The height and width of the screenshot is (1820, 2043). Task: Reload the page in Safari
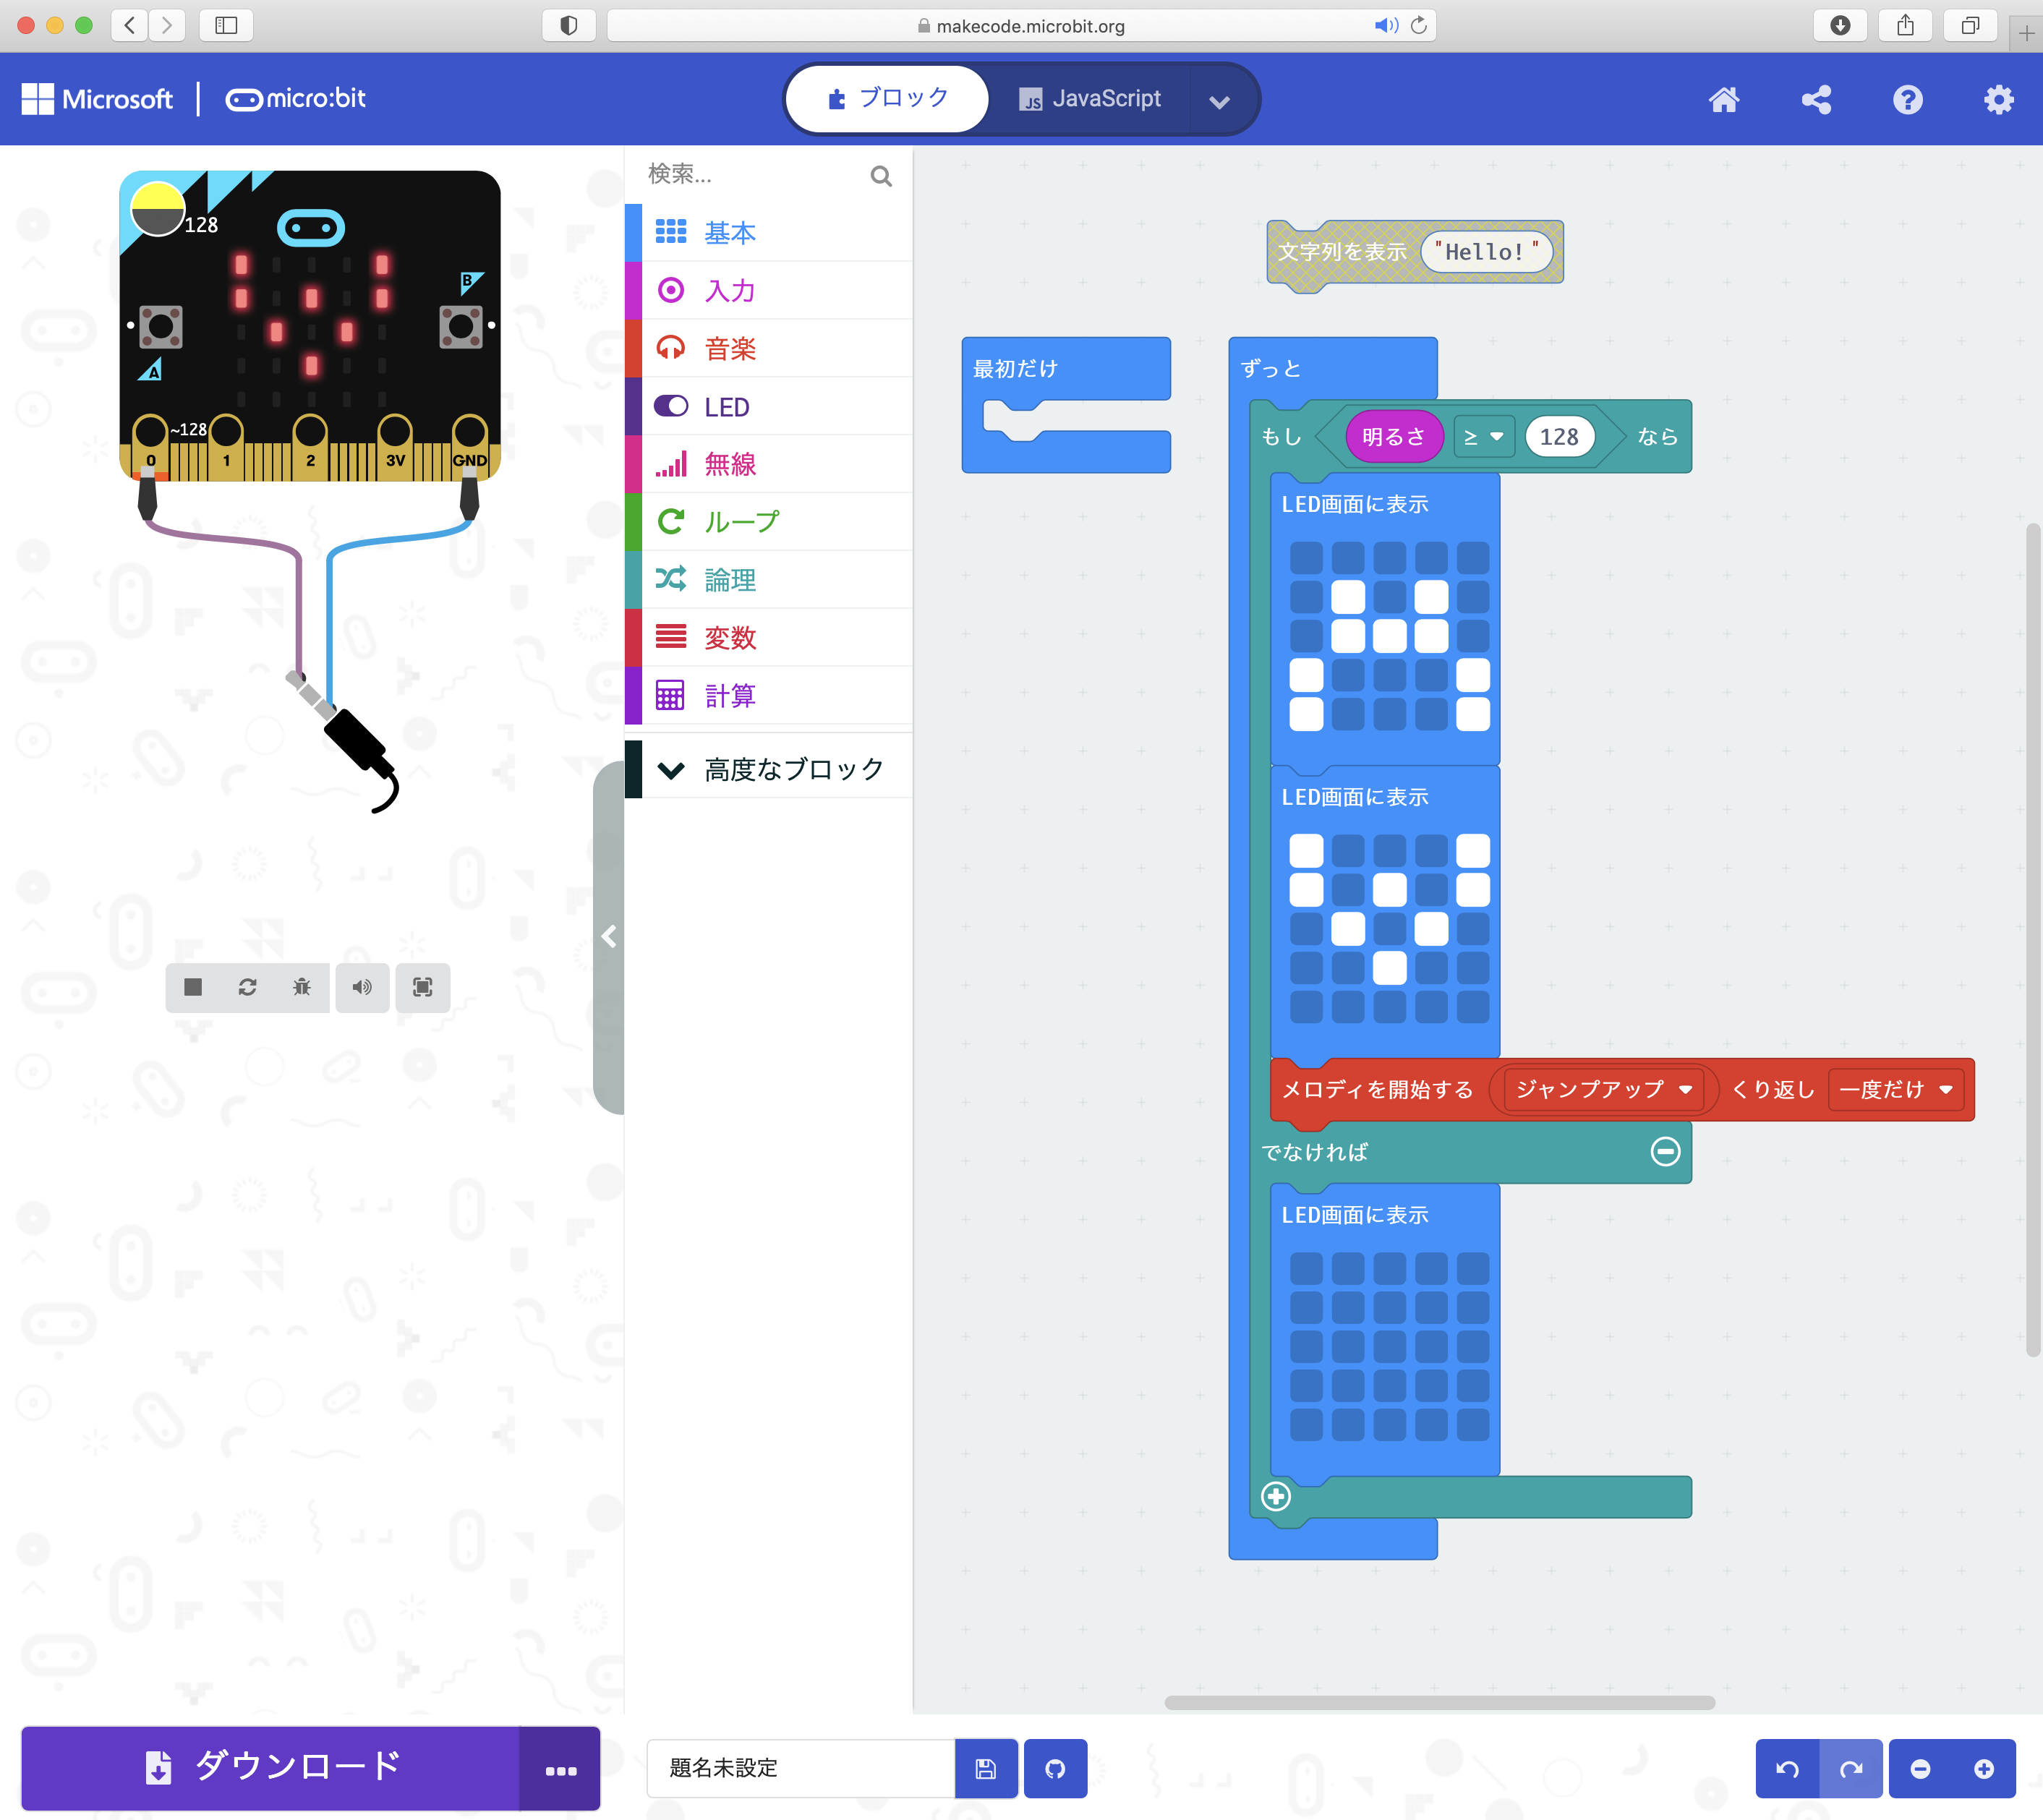click(1418, 25)
